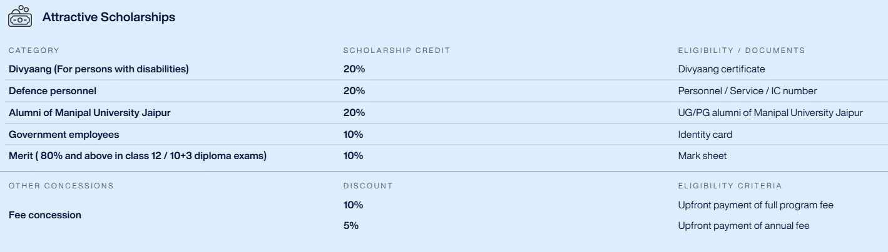Select the 10% credit for Government employees
Viewport: 888px width, 252px height.
(x=353, y=134)
